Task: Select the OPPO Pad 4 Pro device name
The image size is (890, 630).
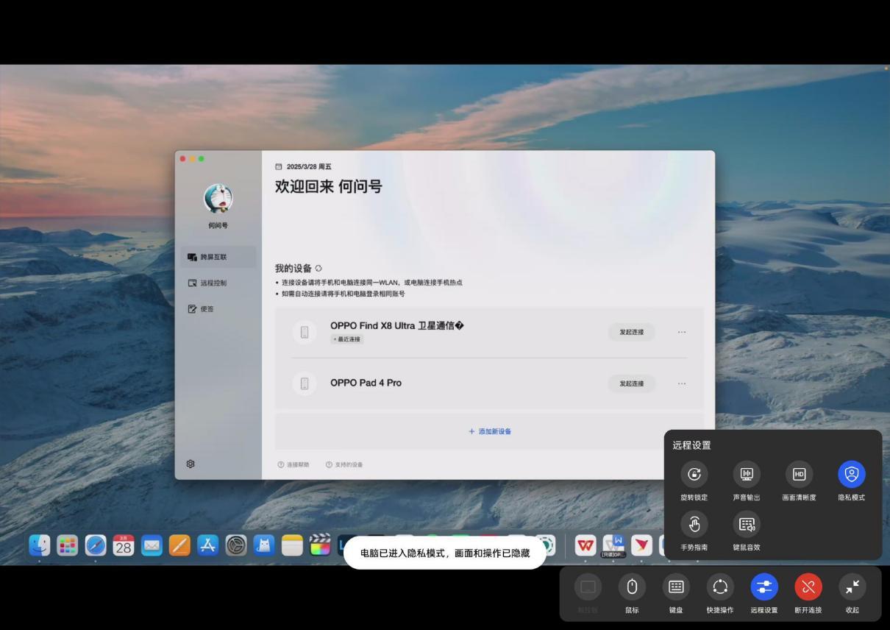Action: tap(366, 383)
